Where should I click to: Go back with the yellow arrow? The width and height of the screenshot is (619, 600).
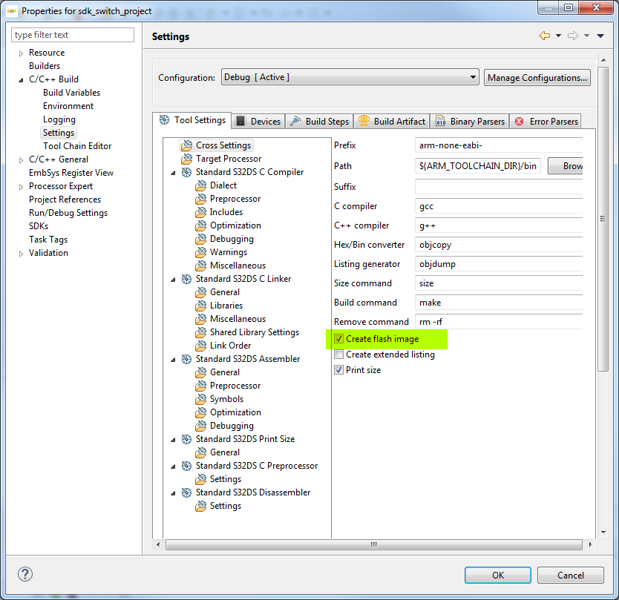tap(545, 36)
